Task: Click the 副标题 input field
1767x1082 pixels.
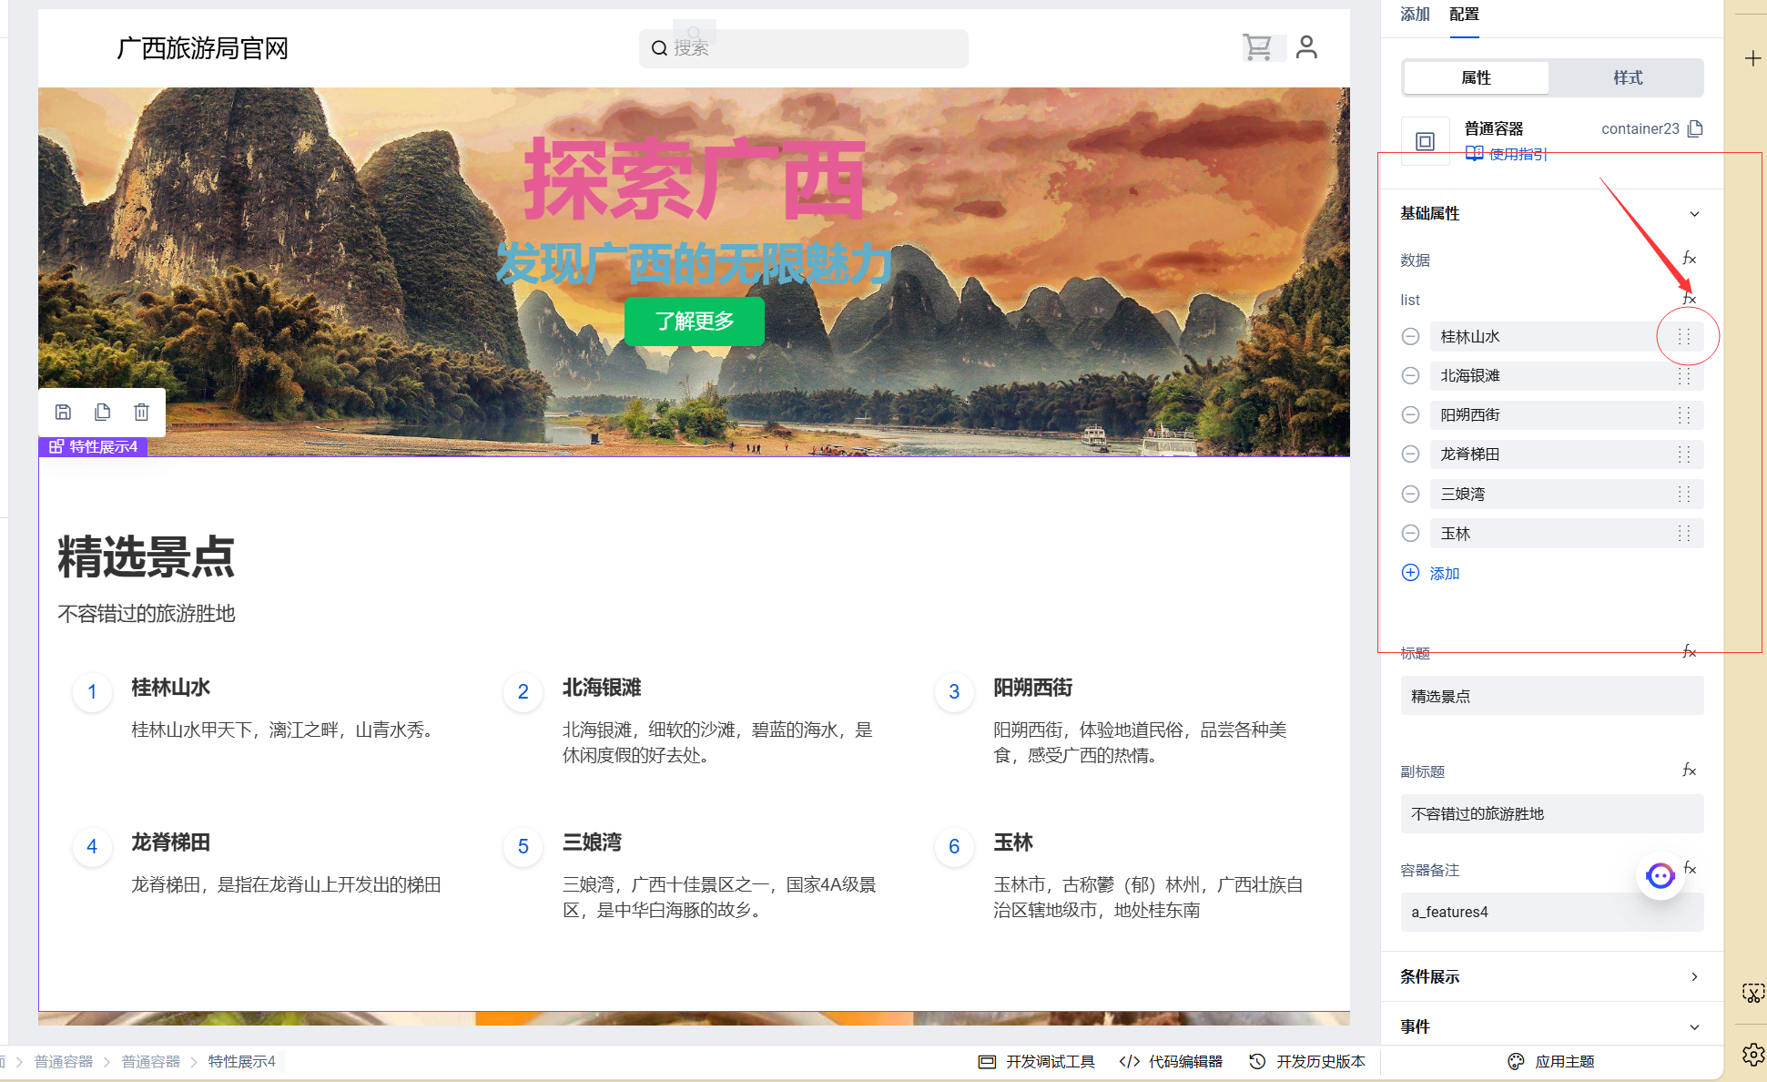Action: [x=1551, y=813]
